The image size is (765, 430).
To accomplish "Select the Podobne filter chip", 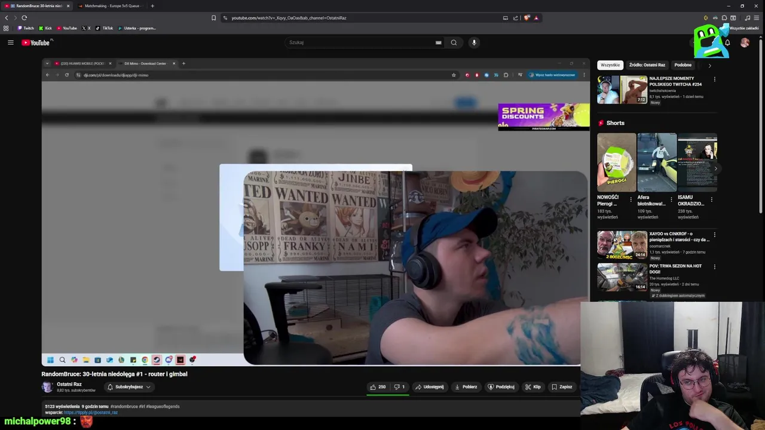I will click(x=683, y=65).
